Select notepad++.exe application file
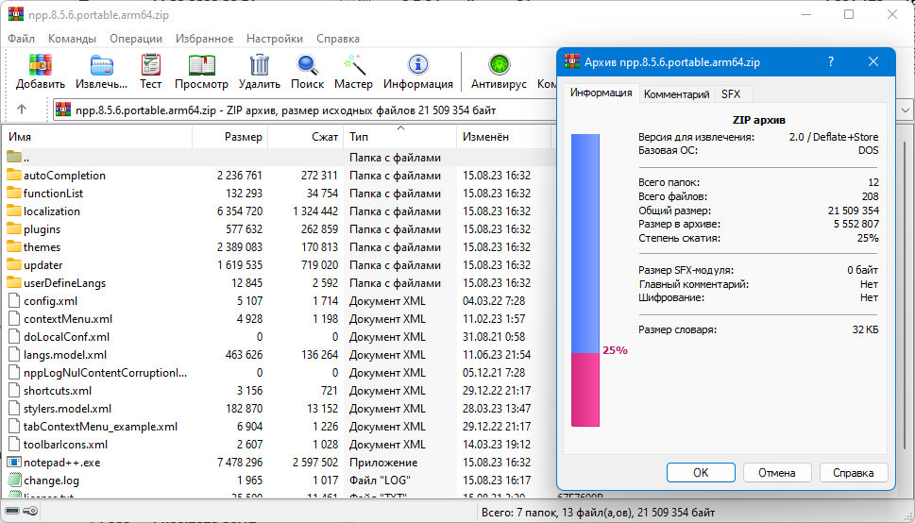 pyautogui.click(x=53, y=463)
